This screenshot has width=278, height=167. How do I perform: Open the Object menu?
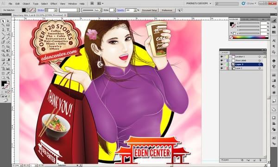click(x=26, y=4)
